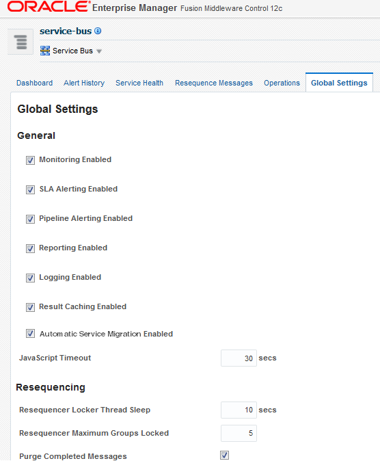The height and width of the screenshot is (461, 380).
Task: Click the Resequencer Maximum Groups Locked label
Action: [94, 433]
